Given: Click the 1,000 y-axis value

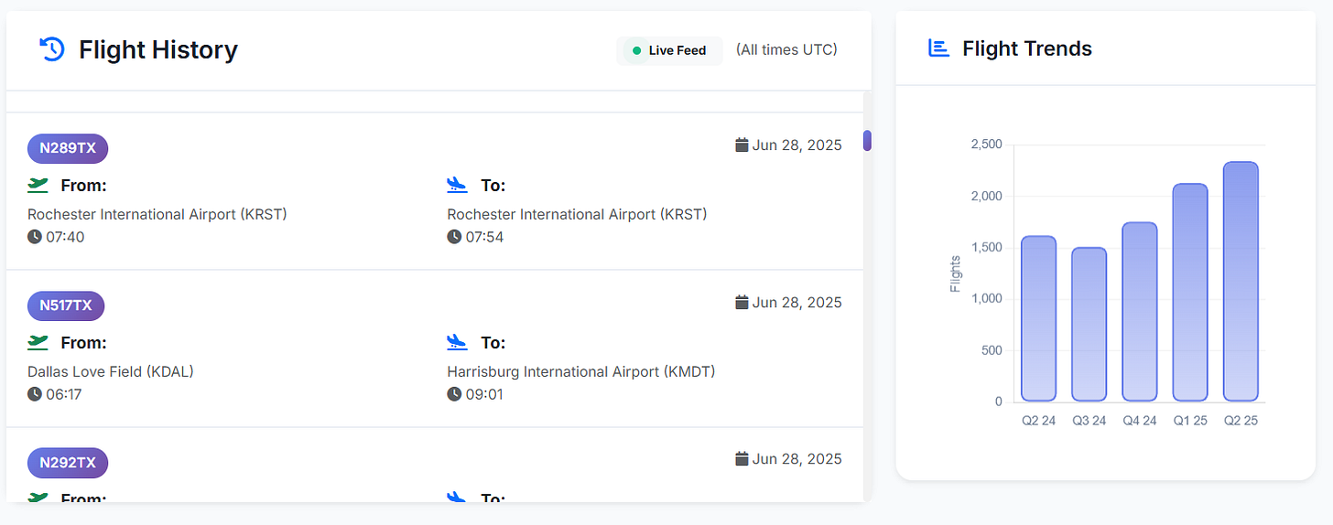Looking at the screenshot, I should (986, 298).
